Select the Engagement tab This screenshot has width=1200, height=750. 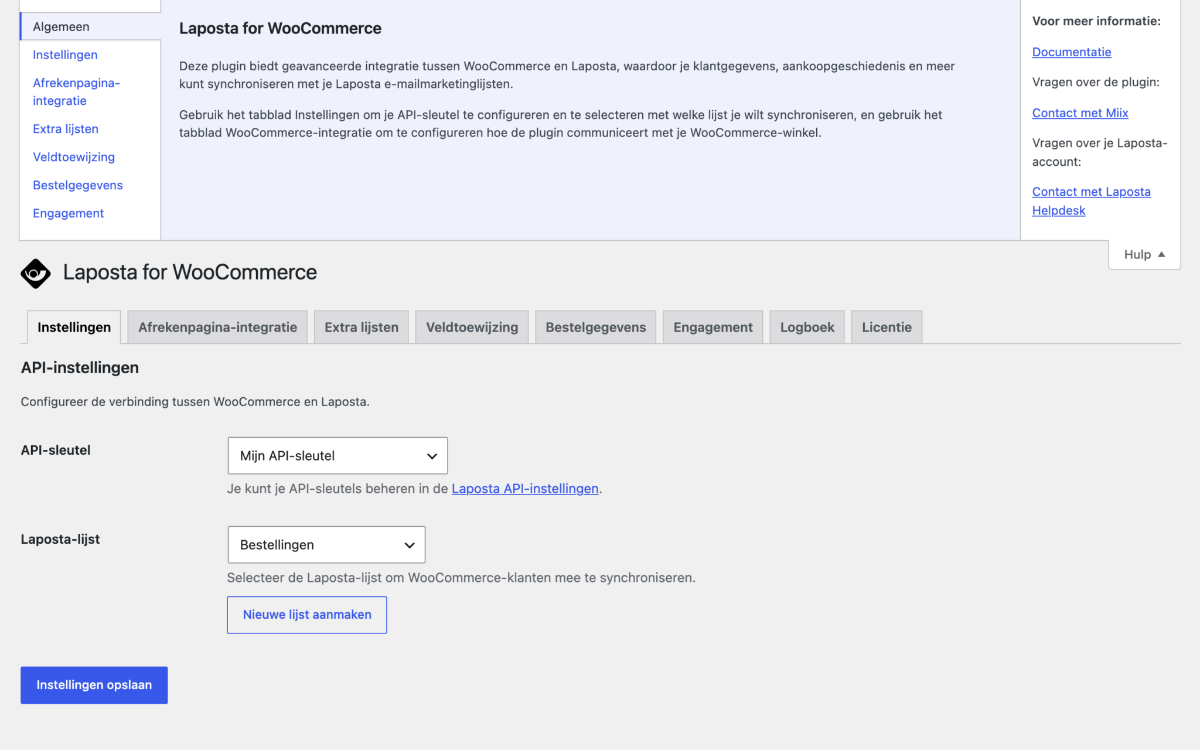713,327
